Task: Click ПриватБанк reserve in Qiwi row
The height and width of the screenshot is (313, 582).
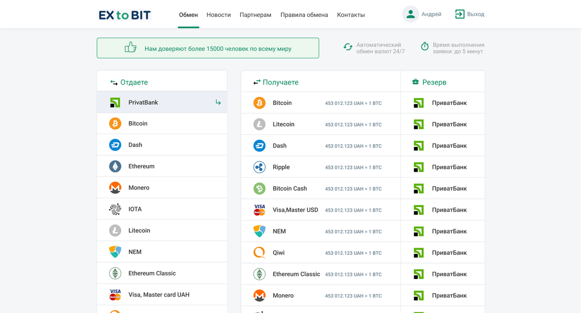Action: tap(449, 253)
